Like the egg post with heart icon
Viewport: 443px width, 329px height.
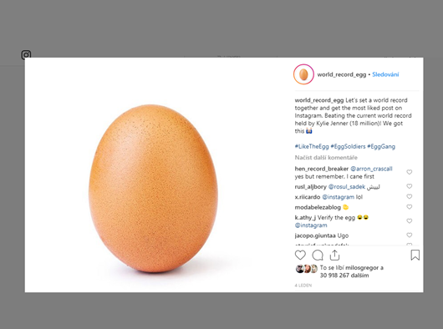pos(300,255)
